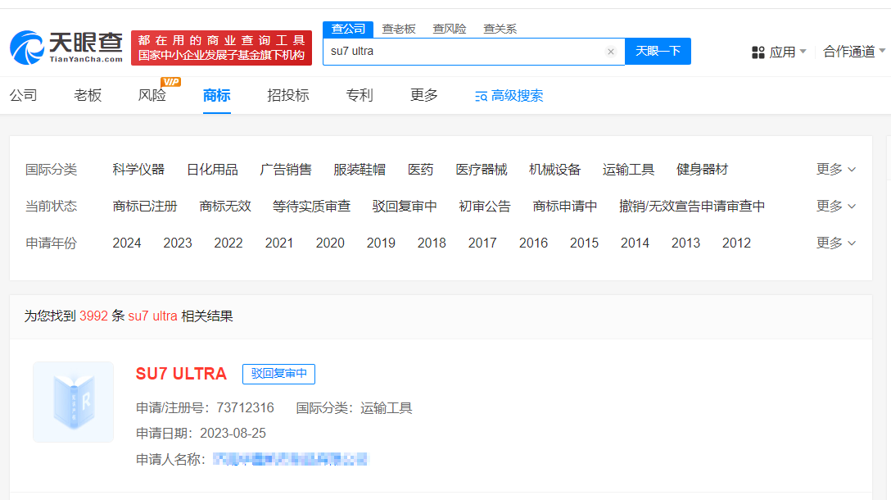
Task: Open the 风险 VIP tab
Action: (x=152, y=95)
